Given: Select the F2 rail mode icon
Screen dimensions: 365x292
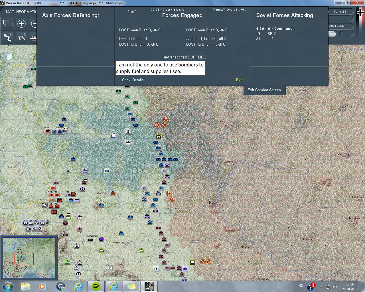Looking at the screenshot, I should click(22, 37).
